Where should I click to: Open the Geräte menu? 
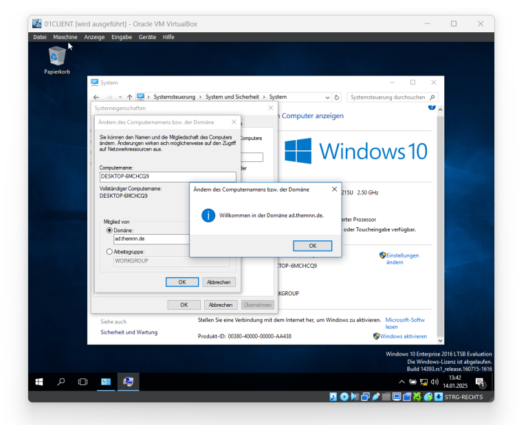coord(147,37)
